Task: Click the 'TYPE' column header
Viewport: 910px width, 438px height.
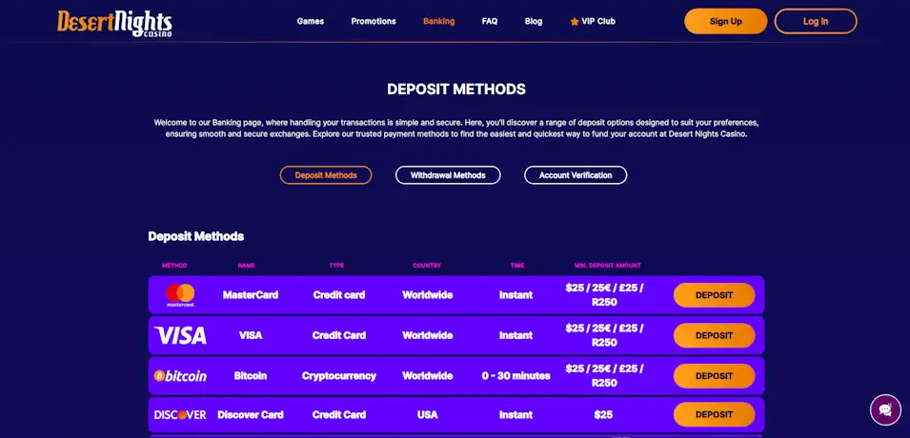Action: tap(336, 266)
